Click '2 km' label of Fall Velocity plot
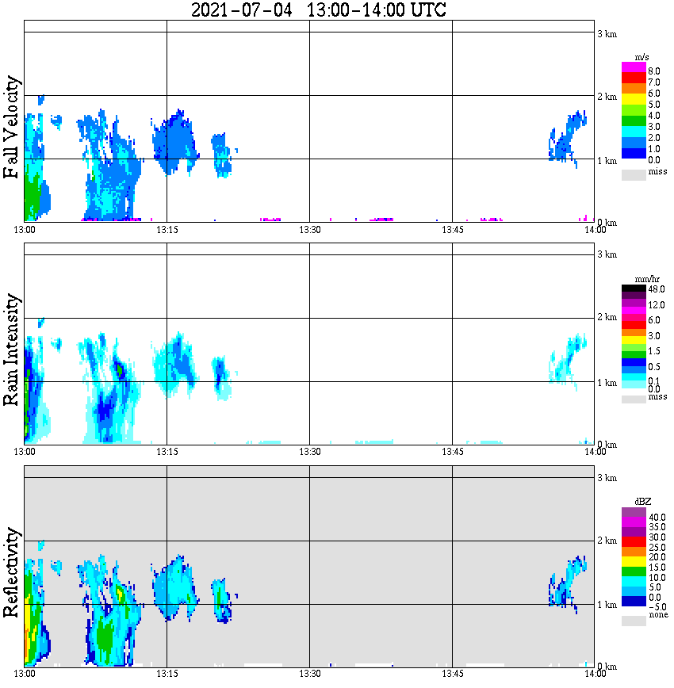The height and width of the screenshot is (688, 674). pyautogui.click(x=607, y=97)
